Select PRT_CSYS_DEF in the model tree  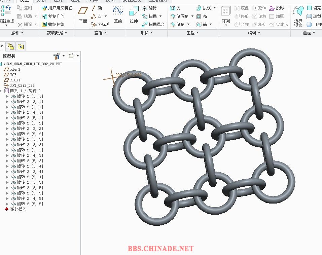coord(19,85)
